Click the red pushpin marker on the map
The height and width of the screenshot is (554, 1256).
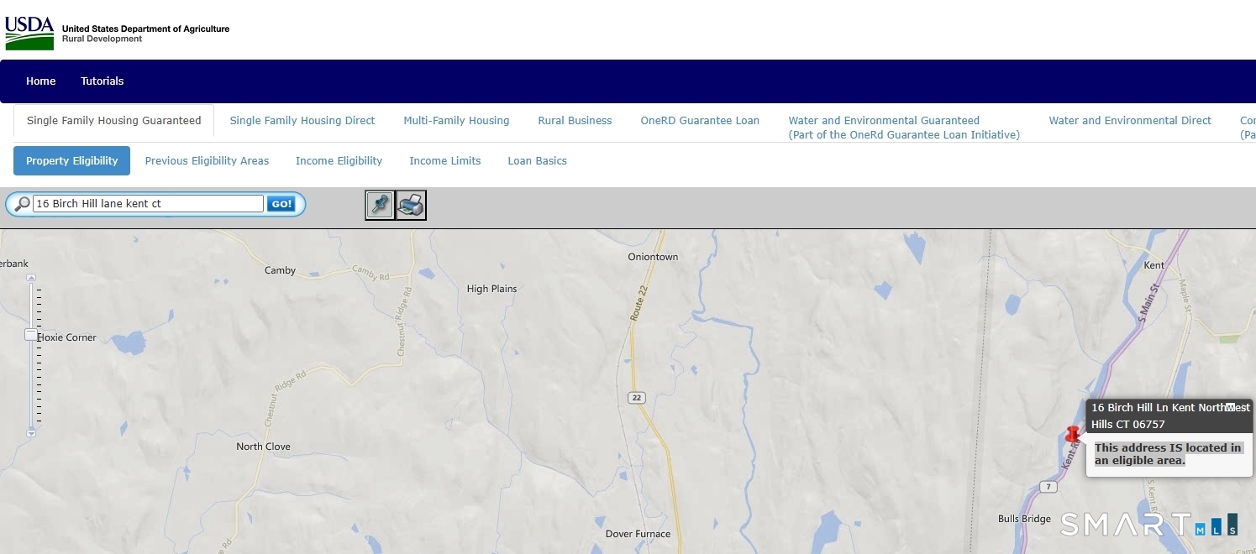(x=1072, y=435)
